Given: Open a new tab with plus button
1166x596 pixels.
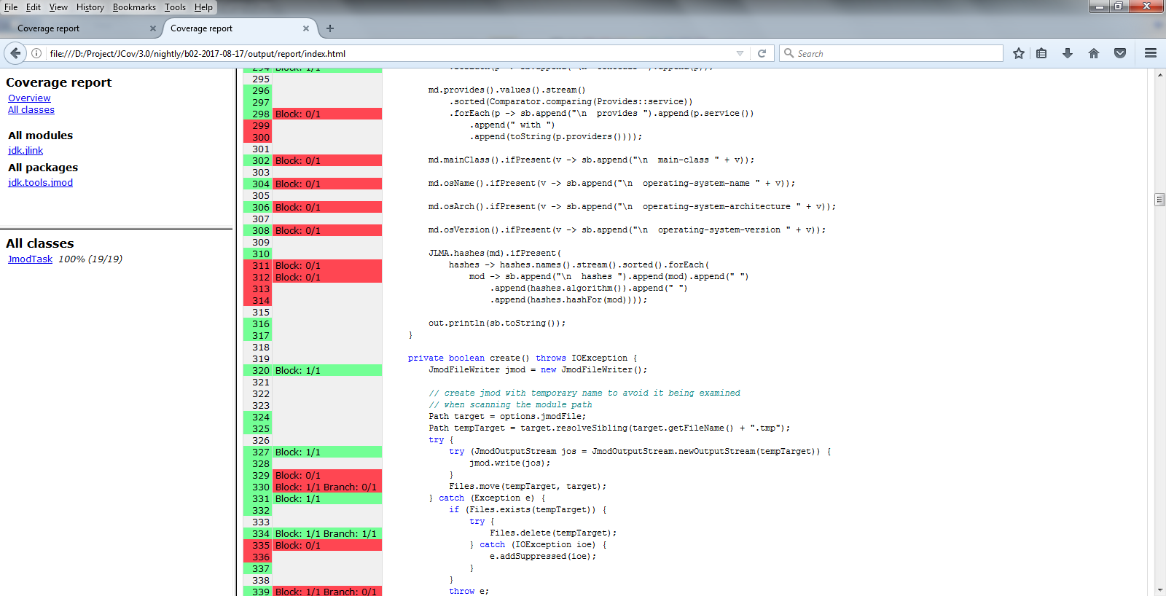Looking at the screenshot, I should pos(330,28).
